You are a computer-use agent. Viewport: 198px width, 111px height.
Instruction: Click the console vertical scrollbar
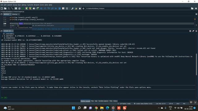tap(196, 64)
